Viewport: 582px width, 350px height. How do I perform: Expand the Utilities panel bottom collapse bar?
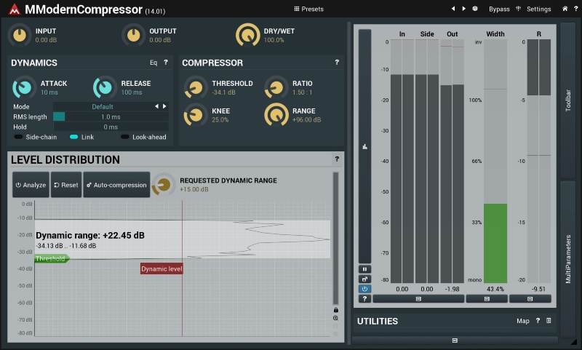coord(455,341)
